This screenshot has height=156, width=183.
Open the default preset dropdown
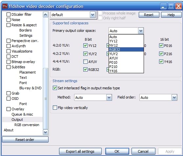pyautogui.click(x=93, y=15)
